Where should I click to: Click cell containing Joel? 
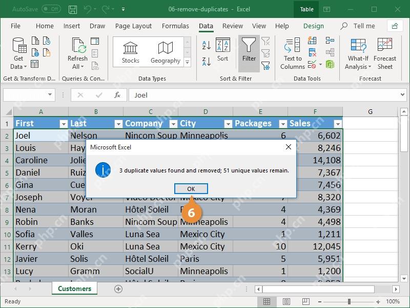41,136
